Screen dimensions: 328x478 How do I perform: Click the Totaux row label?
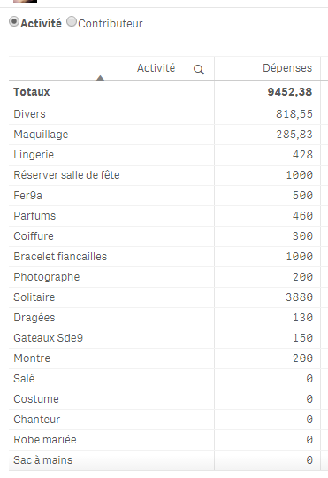(x=31, y=92)
